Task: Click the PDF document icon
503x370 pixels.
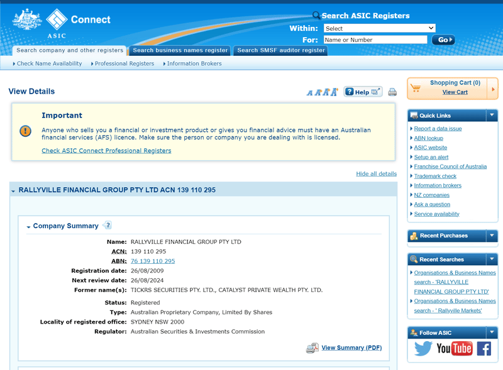Action: [x=312, y=348]
